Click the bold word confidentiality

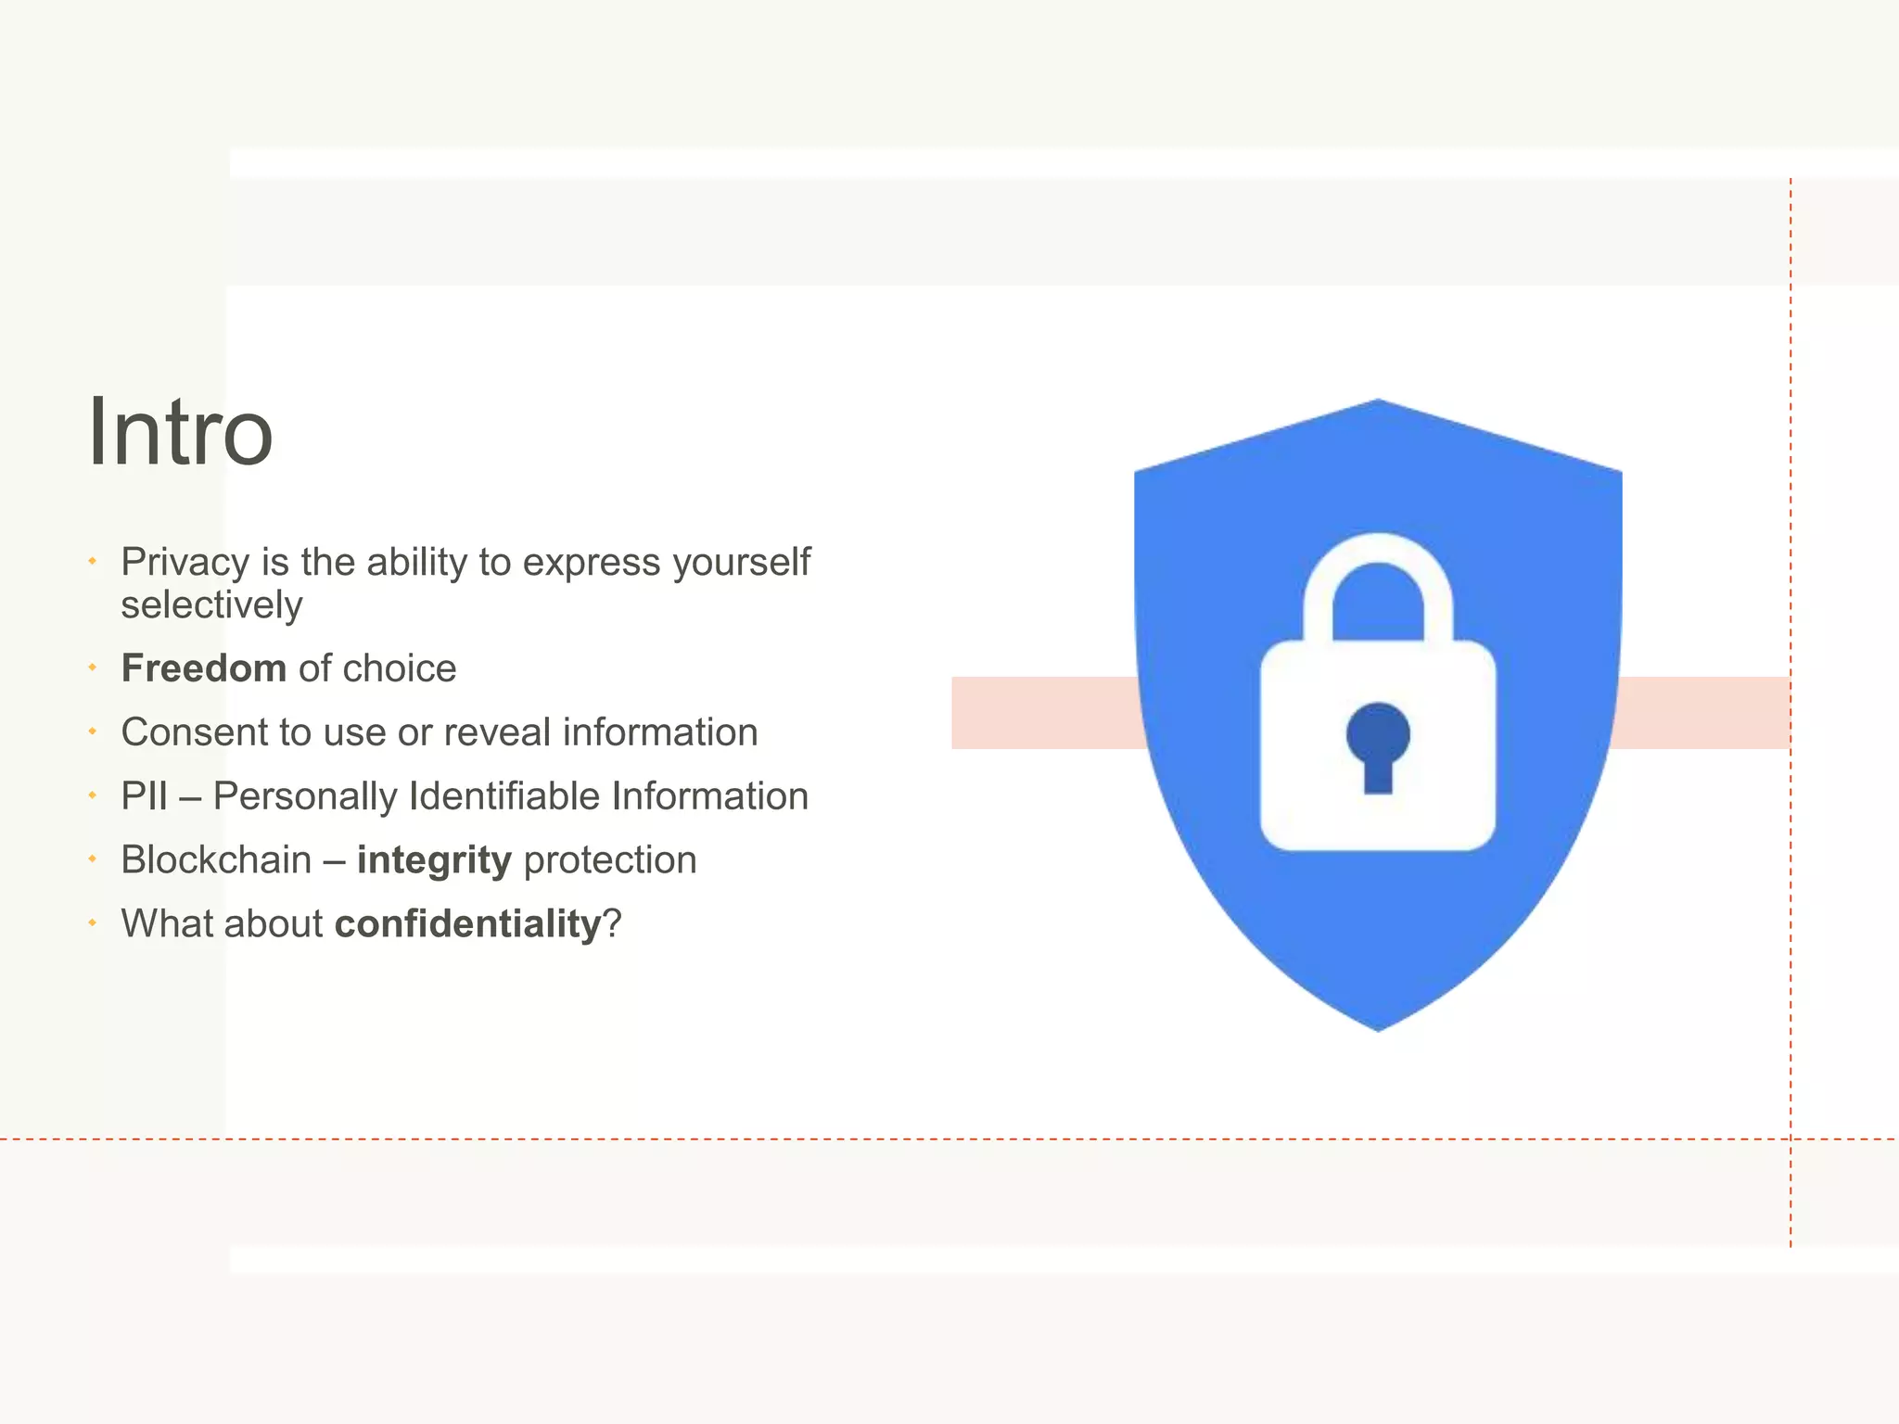468,924
